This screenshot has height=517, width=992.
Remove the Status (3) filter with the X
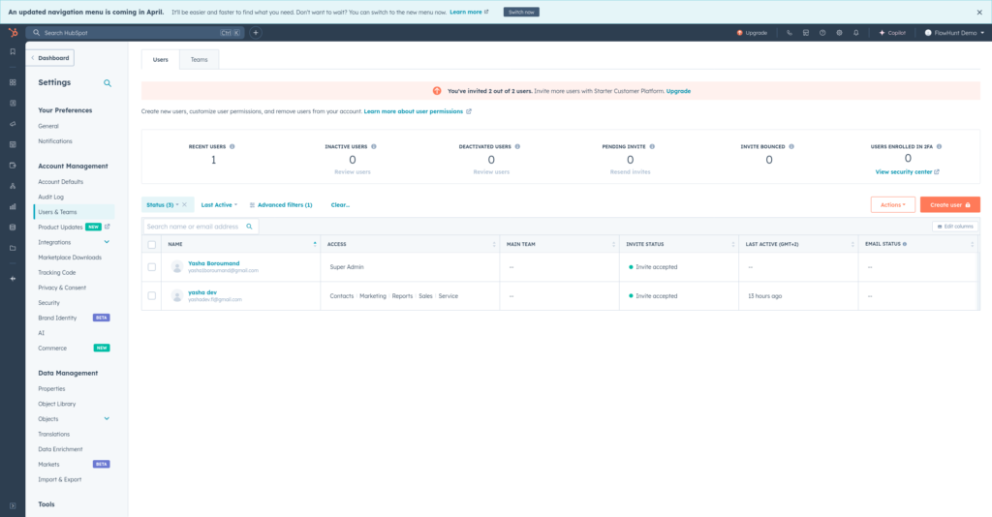(185, 205)
